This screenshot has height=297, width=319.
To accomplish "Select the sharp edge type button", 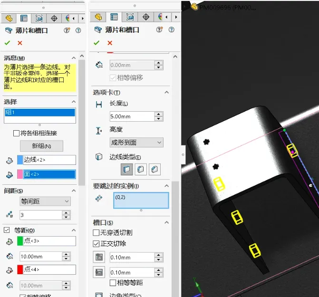I will pyautogui.click(x=127, y=169).
